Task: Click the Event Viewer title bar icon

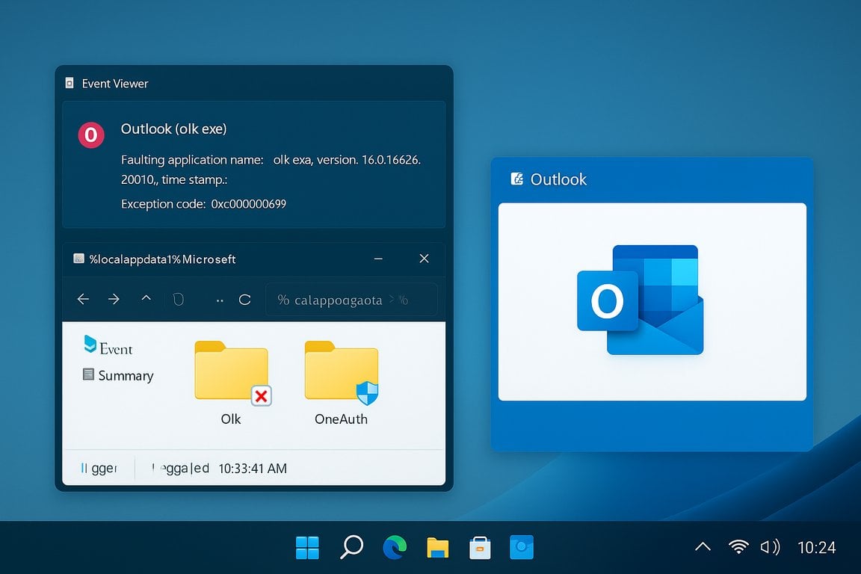Action: pyautogui.click(x=70, y=83)
